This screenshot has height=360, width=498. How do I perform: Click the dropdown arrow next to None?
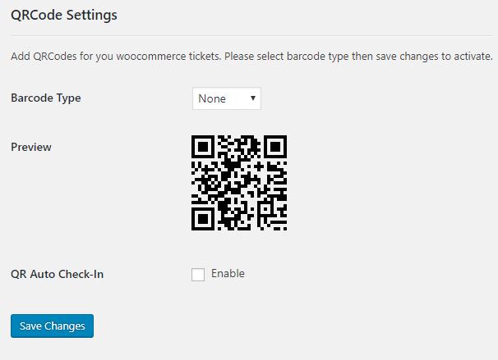253,98
